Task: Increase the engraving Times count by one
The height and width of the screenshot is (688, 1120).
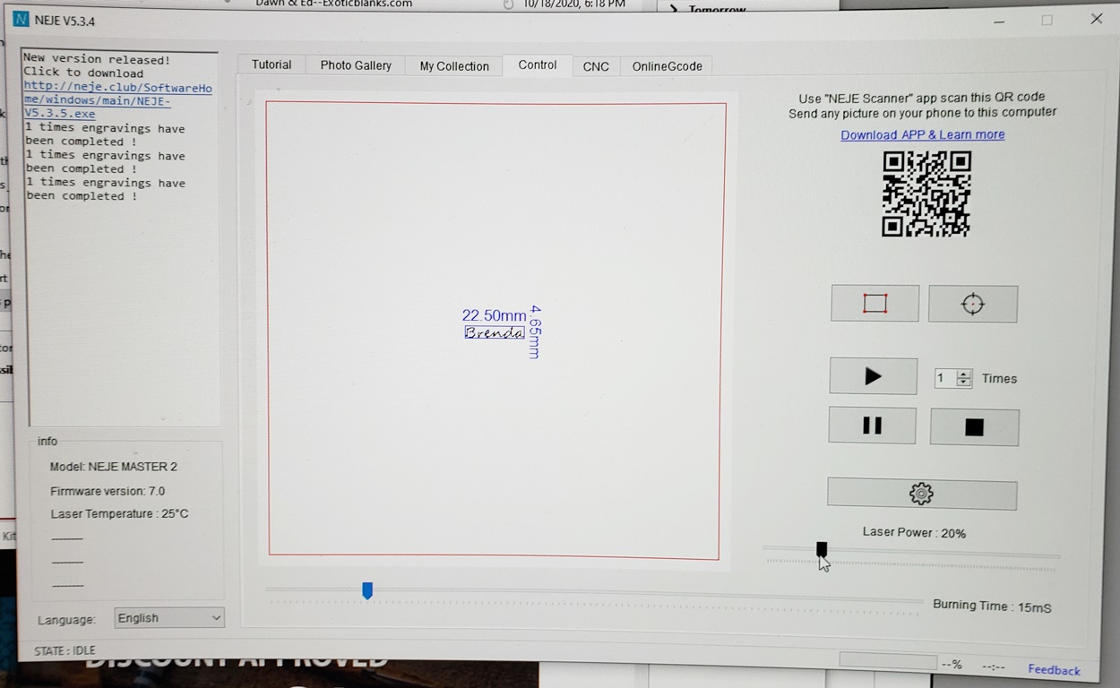Action: tap(964, 374)
